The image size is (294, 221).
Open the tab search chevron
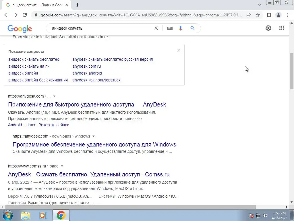260,5
